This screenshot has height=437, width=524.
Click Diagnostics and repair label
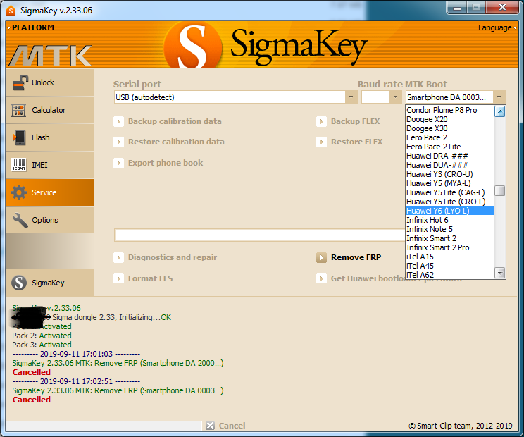click(173, 257)
